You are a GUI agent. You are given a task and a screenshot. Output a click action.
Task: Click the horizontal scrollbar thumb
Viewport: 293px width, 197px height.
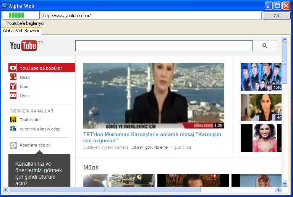pyautogui.click(x=105, y=190)
